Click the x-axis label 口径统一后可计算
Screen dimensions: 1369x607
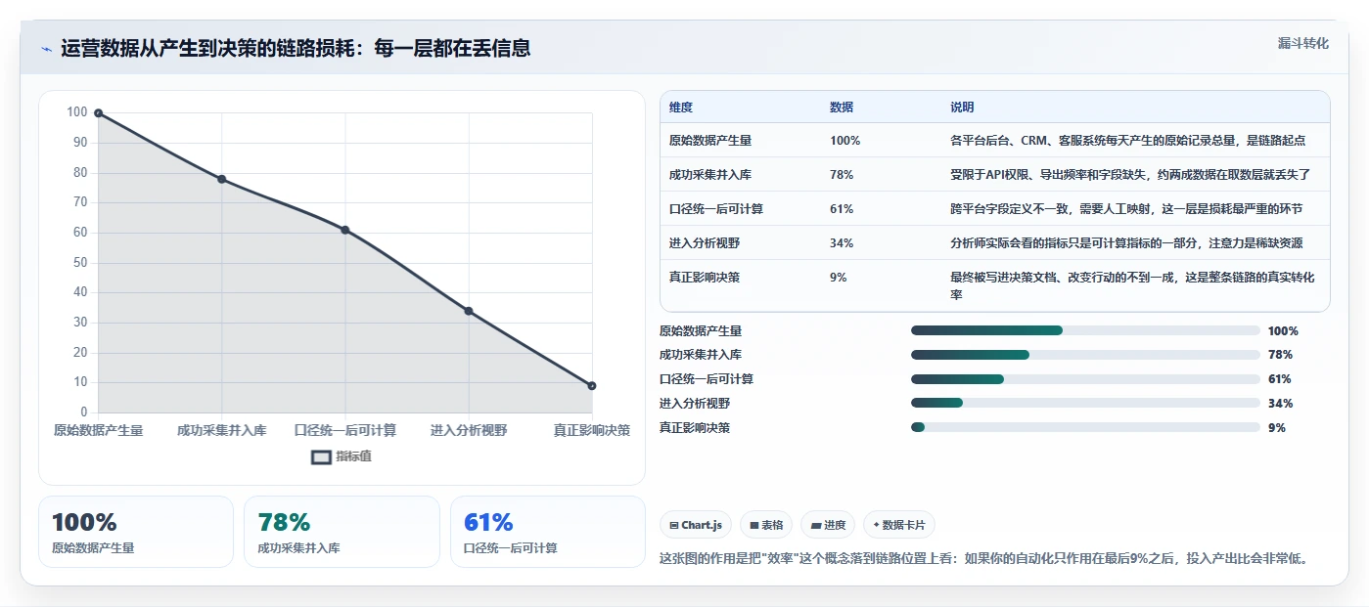coord(345,431)
